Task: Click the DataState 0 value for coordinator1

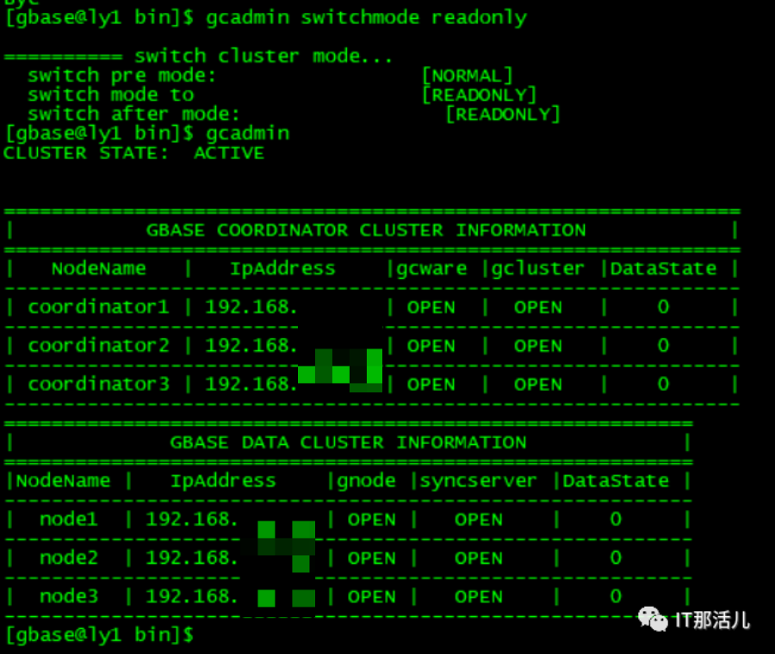Action: pos(663,307)
